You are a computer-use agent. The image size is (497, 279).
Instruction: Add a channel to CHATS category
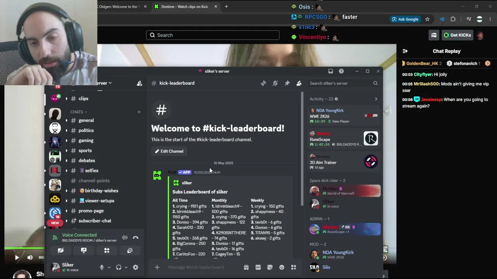(x=139, y=112)
